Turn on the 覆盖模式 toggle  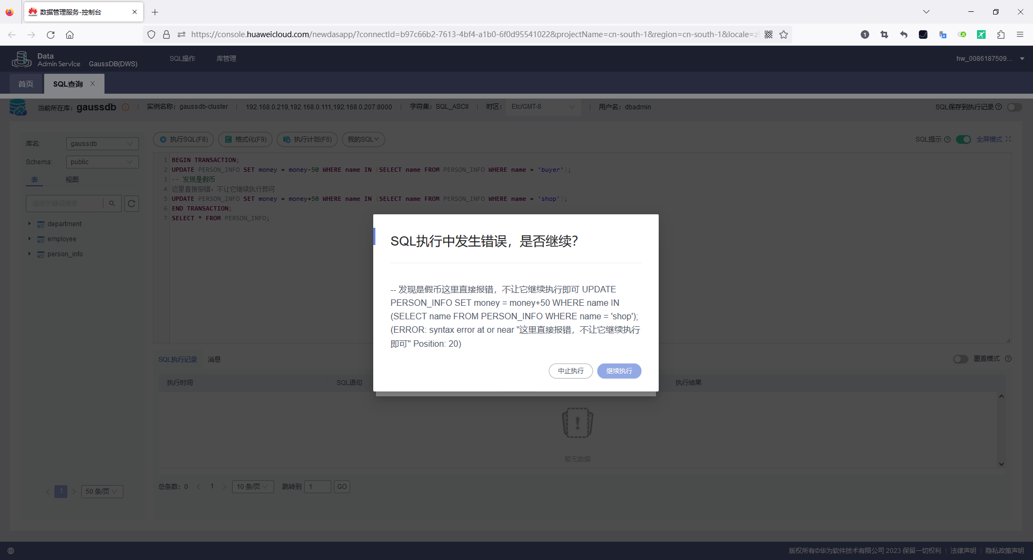tap(960, 359)
